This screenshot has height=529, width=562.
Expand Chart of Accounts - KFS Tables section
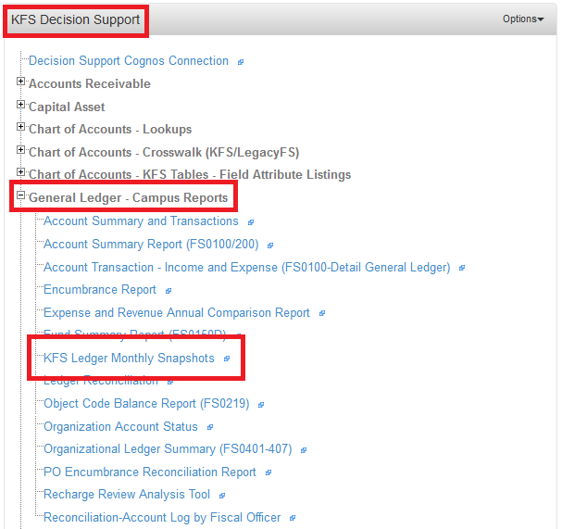point(20,172)
